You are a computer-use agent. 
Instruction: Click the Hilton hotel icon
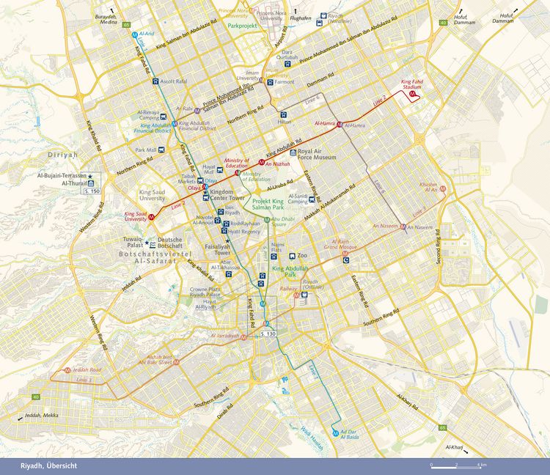(x=283, y=114)
